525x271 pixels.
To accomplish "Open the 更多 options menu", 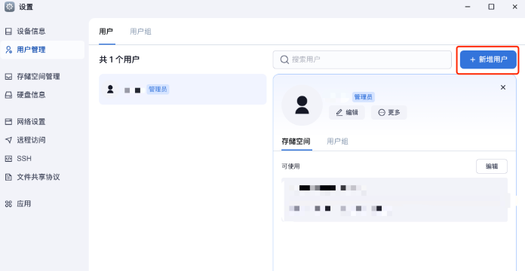I will tap(389, 112).
